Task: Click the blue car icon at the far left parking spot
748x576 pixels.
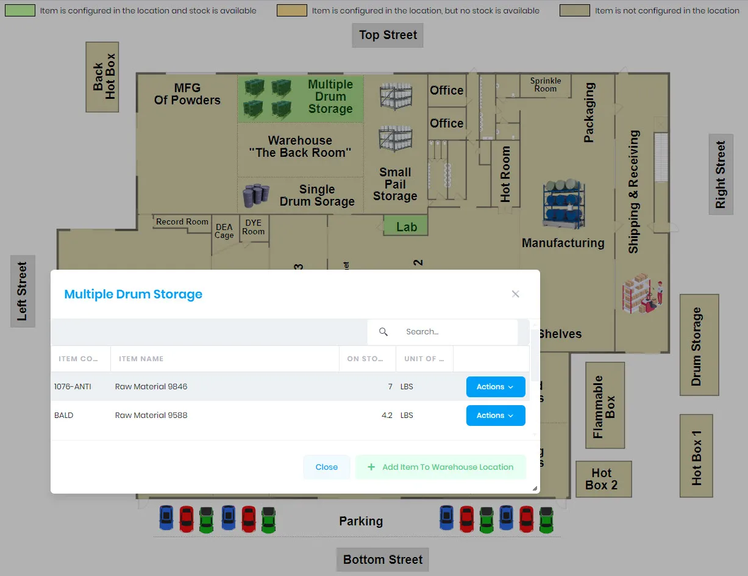Action: [x=166, y=519]
